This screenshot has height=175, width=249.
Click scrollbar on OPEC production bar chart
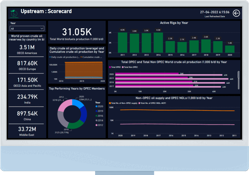coord(238,75)
